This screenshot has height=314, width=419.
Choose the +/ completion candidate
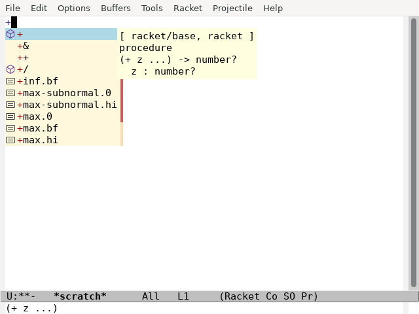[x=61, y=69]
